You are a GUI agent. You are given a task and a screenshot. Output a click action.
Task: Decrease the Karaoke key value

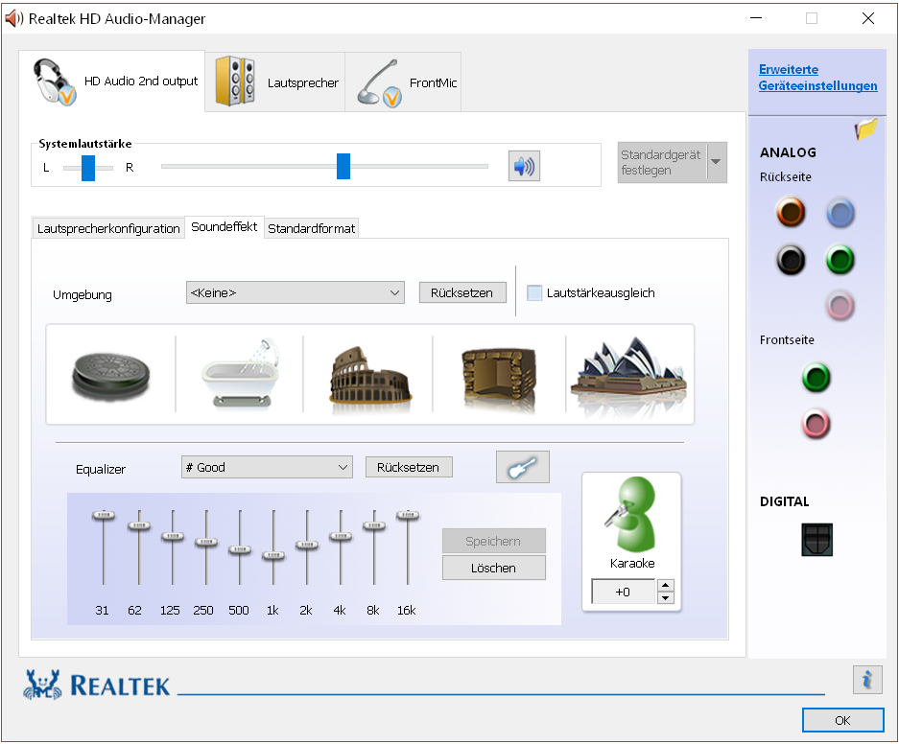pos(665,598)
